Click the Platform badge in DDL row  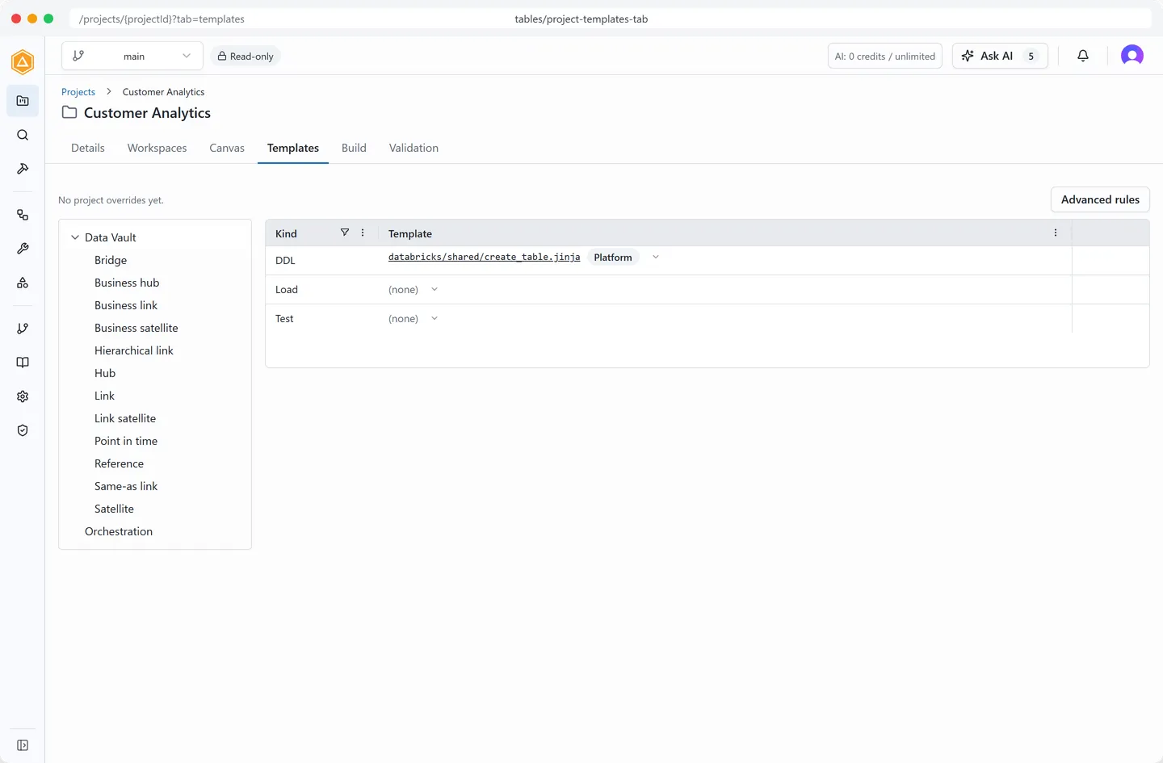[613, 257]
